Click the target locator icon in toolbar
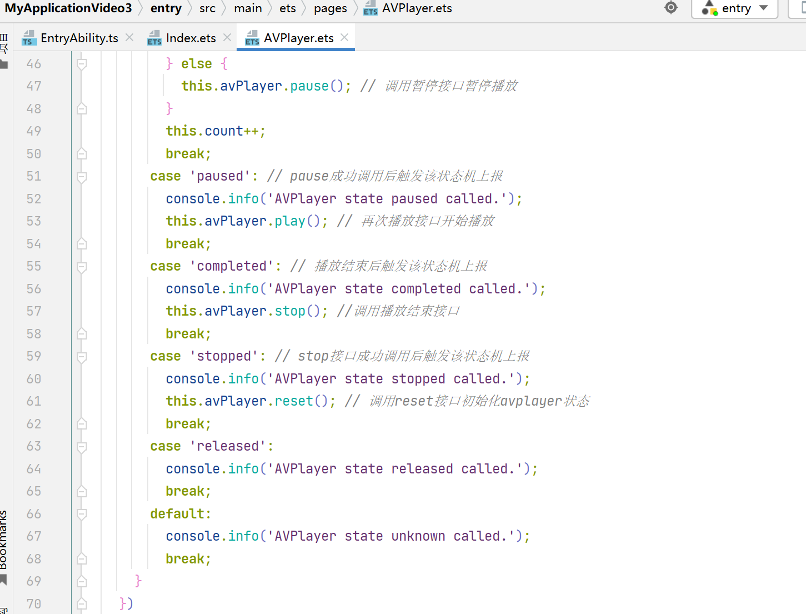Screen dimensions: 806x614 point(671,8)
